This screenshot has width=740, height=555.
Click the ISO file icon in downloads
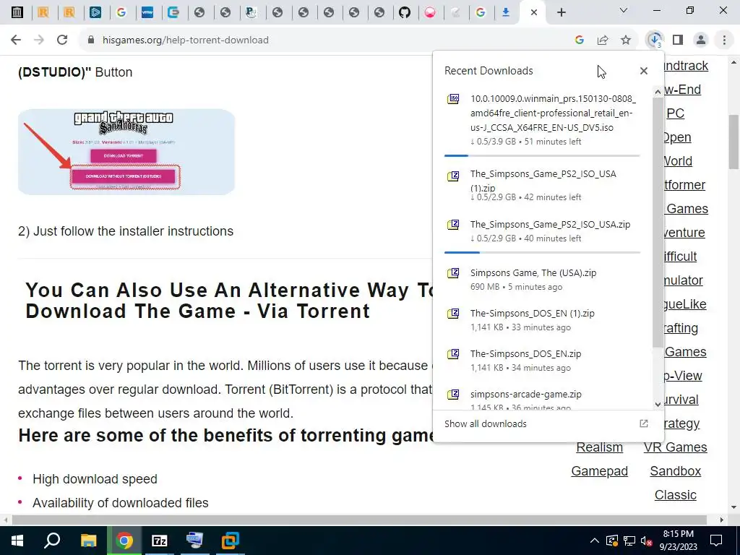tap(453, 98)
